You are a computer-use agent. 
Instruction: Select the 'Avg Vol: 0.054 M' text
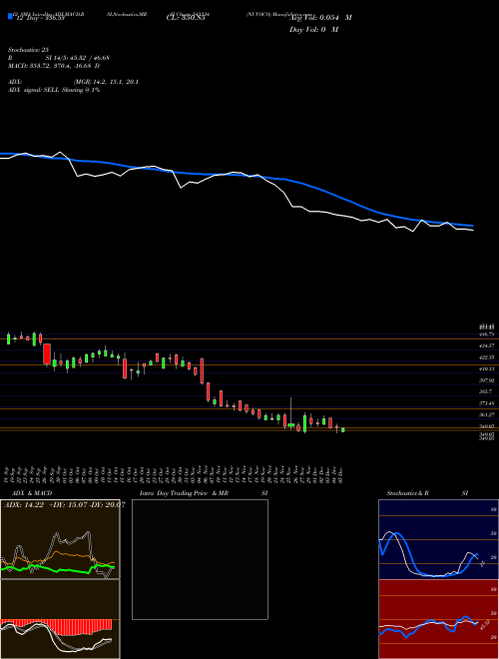click(x=320, y=18)
